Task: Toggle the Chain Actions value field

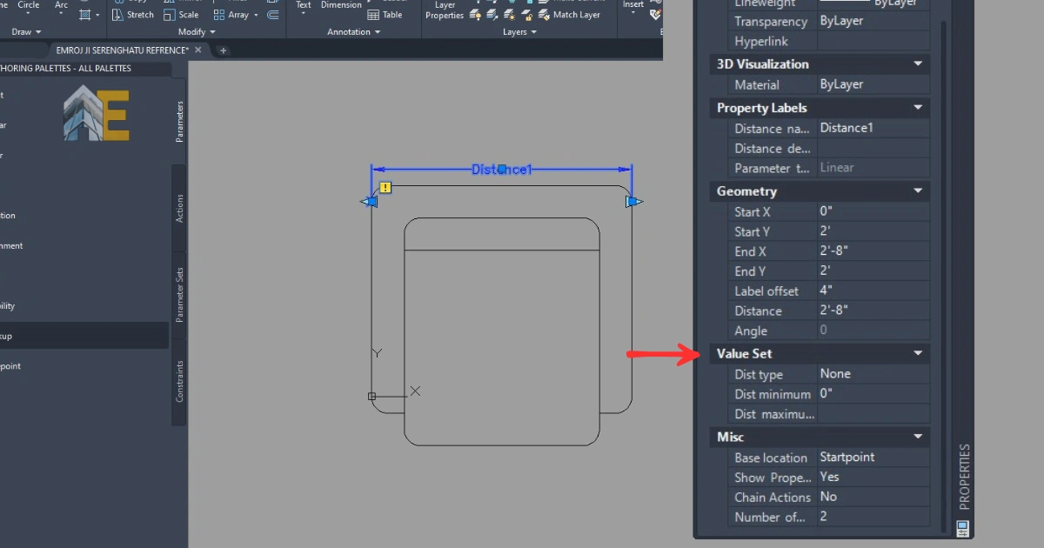Action: [x=873, y=497]
